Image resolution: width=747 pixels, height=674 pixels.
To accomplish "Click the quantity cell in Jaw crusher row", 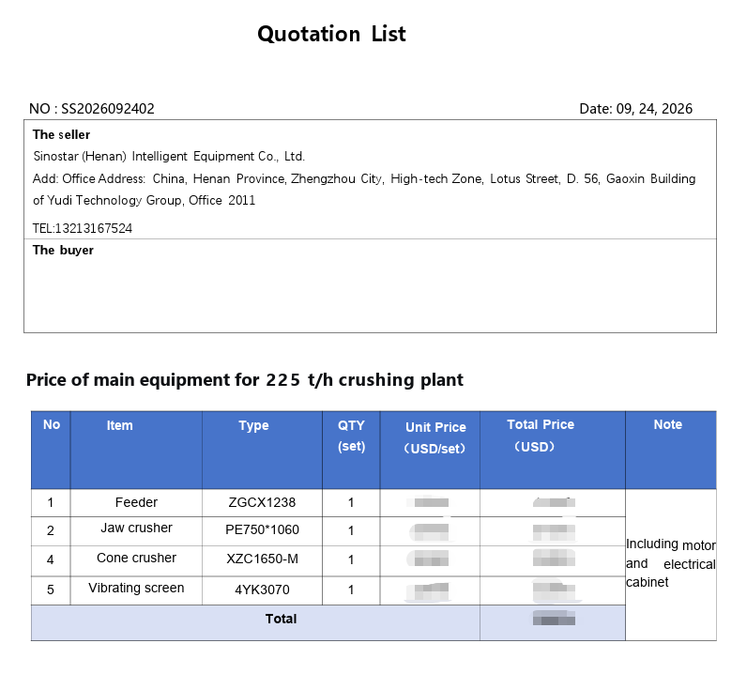I will 351,530.
